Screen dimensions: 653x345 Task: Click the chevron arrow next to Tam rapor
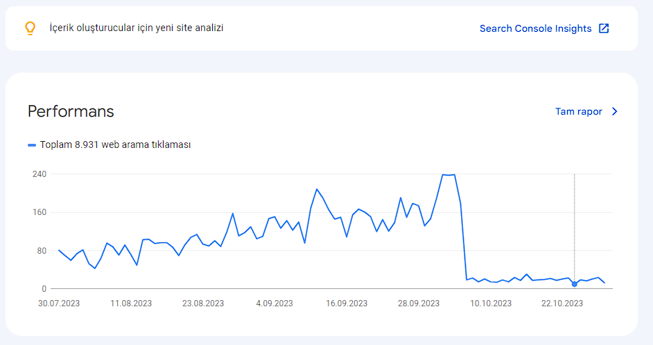tap(615, 111)
